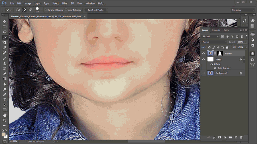Click the foreground color swatch
The height and width of the screenshot is (144, 257).
coord(4,134)
